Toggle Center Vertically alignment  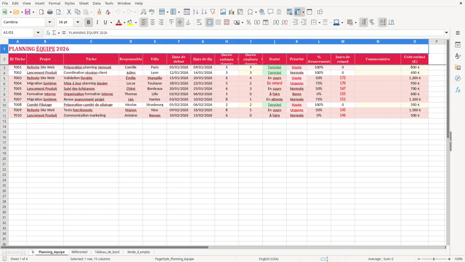[x=180, y=23]
